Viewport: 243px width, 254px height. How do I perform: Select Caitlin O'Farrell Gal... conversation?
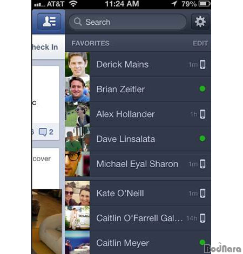pyautogui.click(x=138, y=218)
